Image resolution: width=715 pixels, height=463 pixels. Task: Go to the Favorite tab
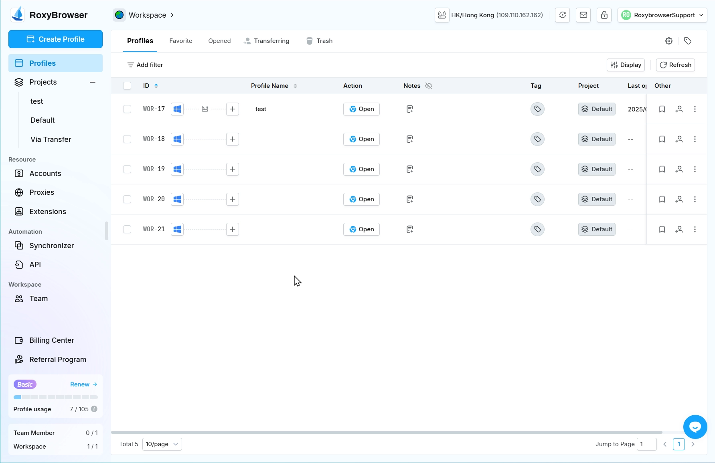tap(180, 41)
